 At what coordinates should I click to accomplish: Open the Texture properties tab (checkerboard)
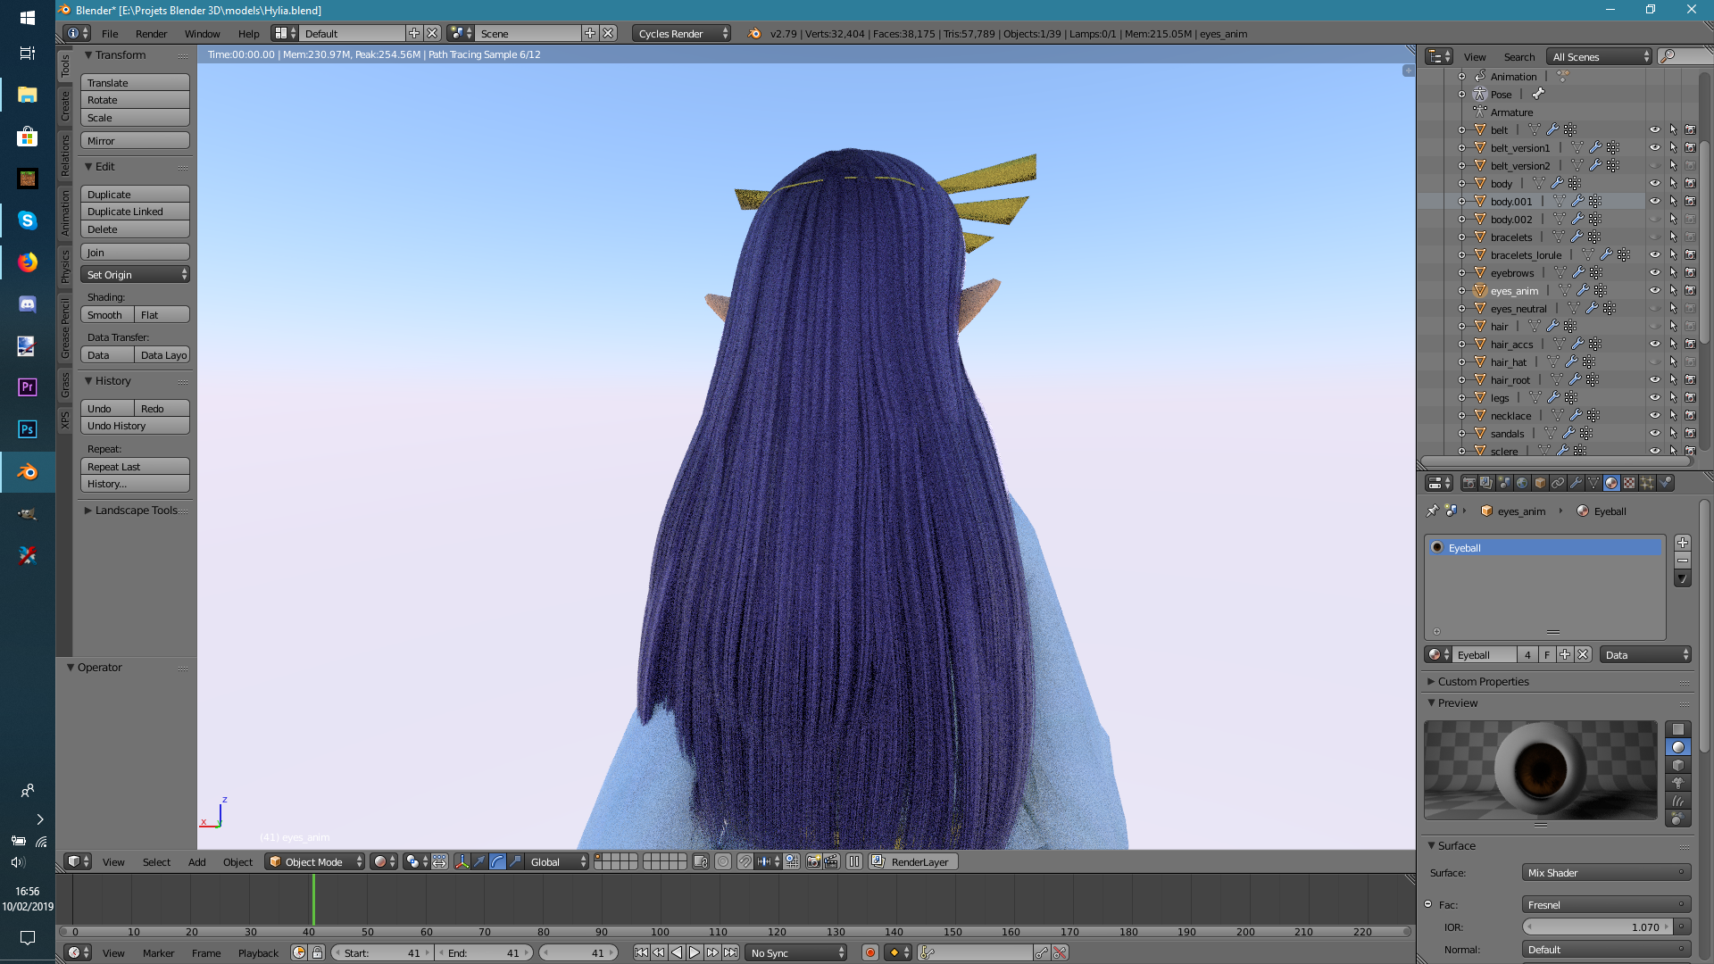point(1629,483)
